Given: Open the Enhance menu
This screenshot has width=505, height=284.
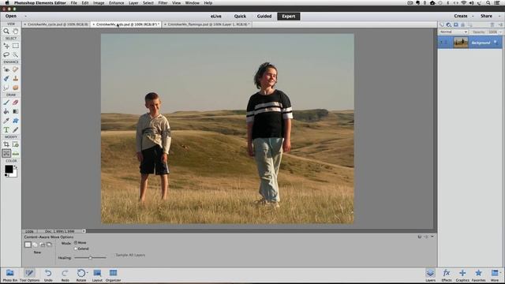Looking at the screenshot, I should (116, 3).
